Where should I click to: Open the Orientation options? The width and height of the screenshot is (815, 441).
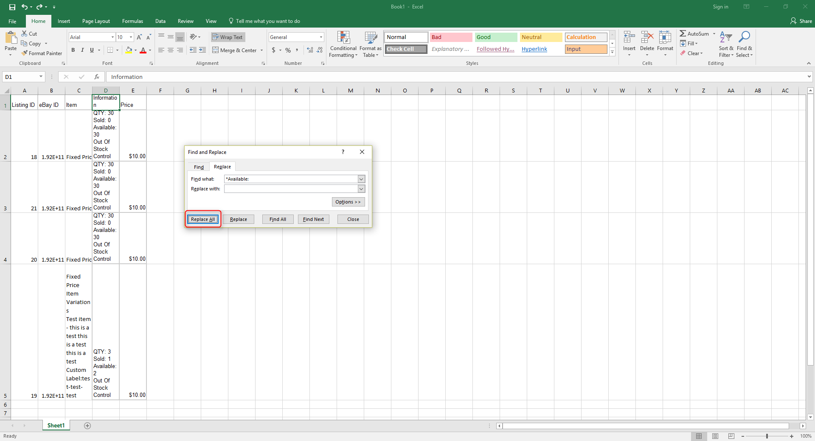pyautogui.click(x=195, y=37)
